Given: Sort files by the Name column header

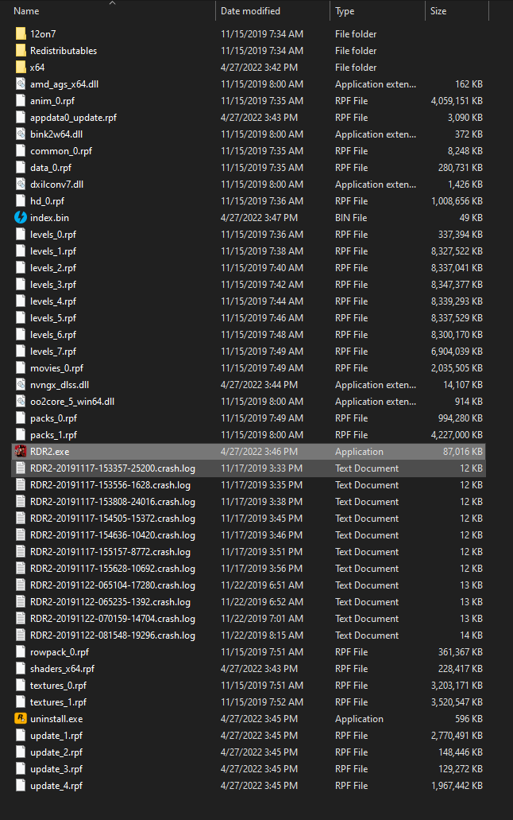Looking at the screenshot, I should coord(26,11).
